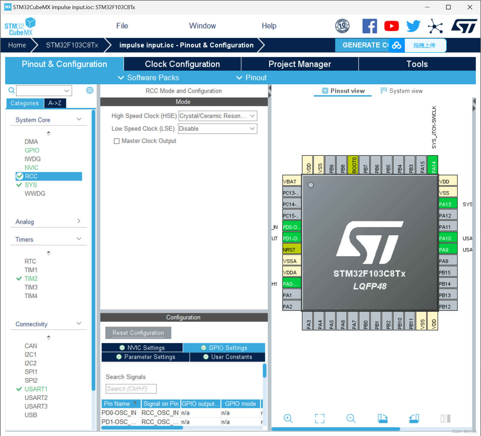Select the BOOT0 pin on the chip

pos(353,165)
